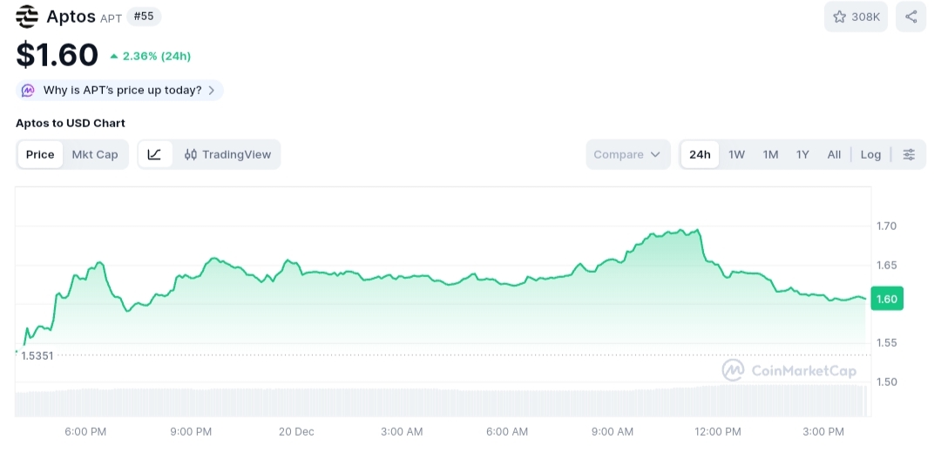Screen dimensions: 941x460
Task: Click the 3:00 PM x-axis label
Action: pyautogui.click(x=823, y=432)
